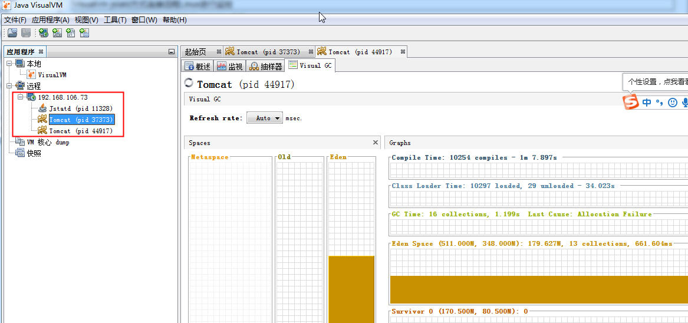
Task: Click the Add Application Snapshot toolbar icon
Action: coord(84,32)
